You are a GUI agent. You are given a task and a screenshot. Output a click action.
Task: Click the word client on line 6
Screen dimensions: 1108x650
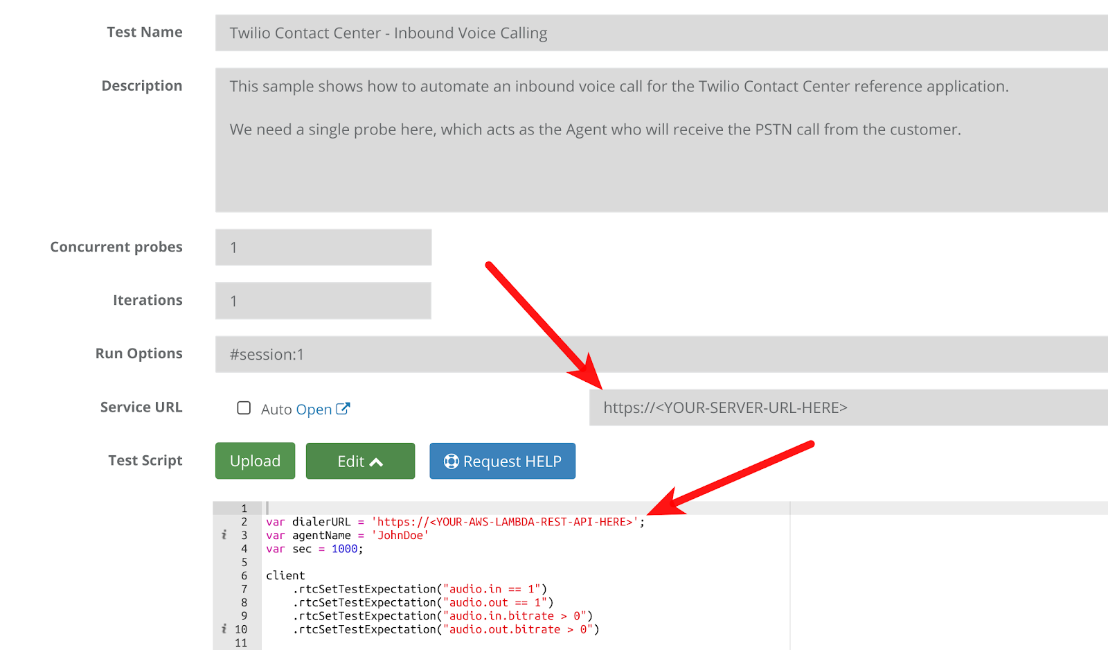point(285,575)
